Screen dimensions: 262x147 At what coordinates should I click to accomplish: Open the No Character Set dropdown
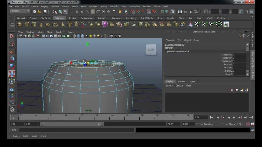point(234,124)
